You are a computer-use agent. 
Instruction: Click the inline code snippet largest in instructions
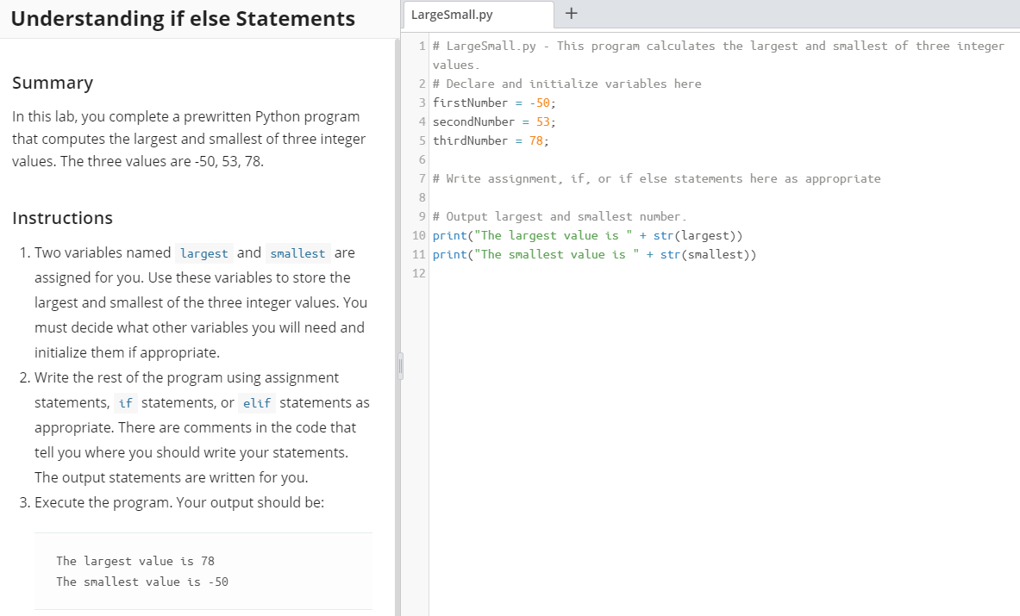click(x=203, y=253)
